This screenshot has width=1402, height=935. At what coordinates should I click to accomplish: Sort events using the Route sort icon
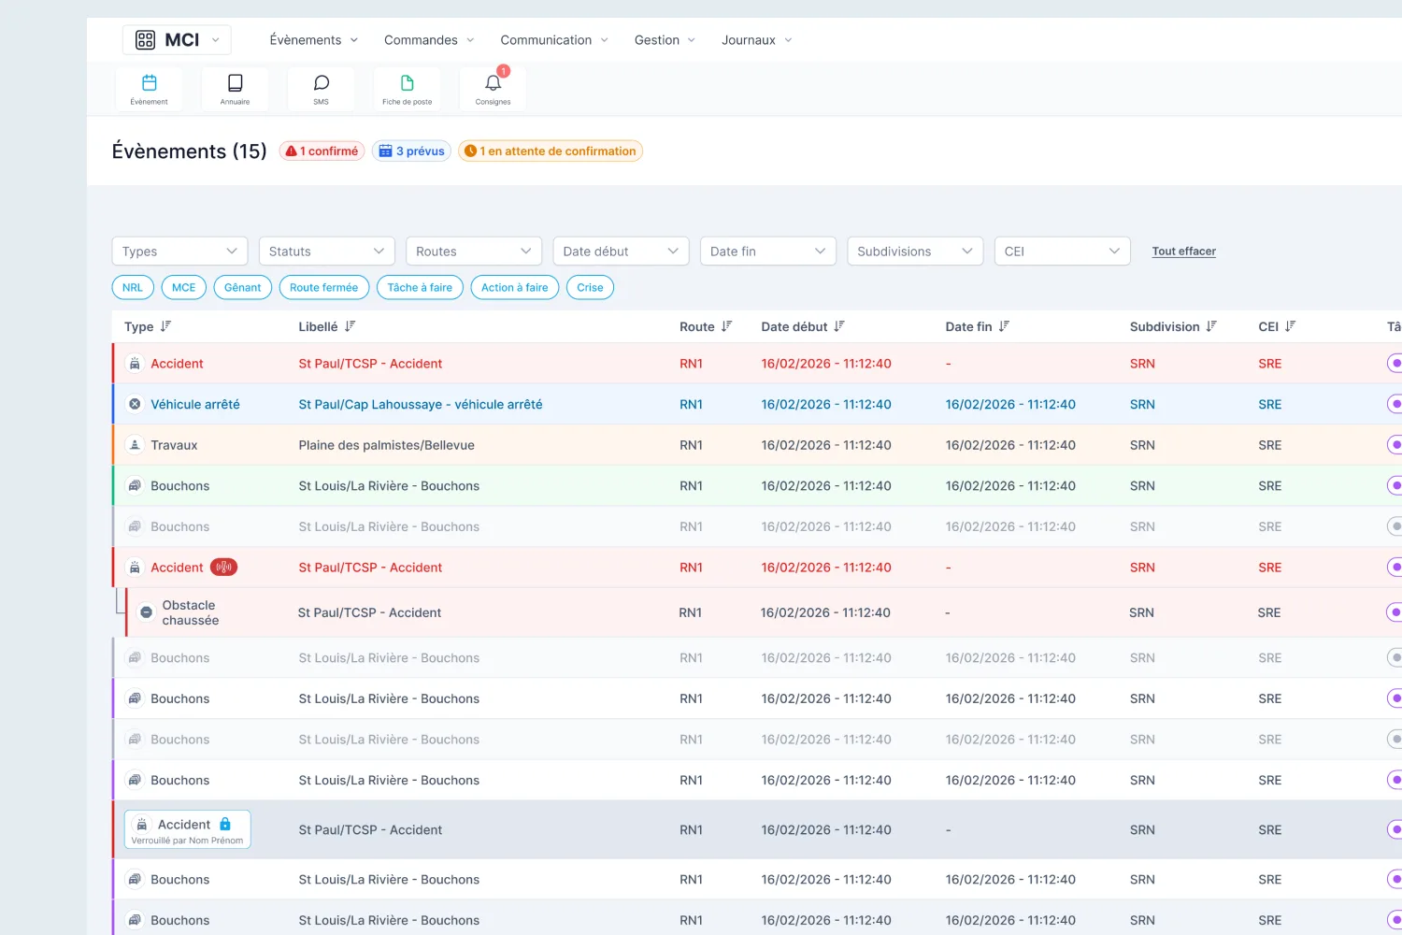pos(727,326)
